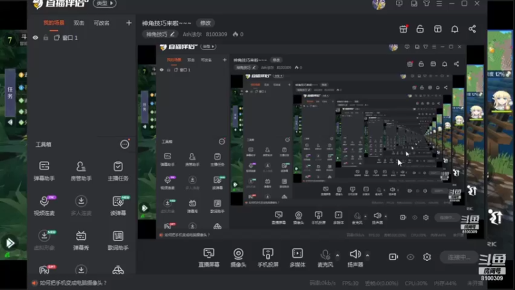Switch to the 我的场景 scene tab
Screen dimensions: 515x290
click(x=54, y=23)
